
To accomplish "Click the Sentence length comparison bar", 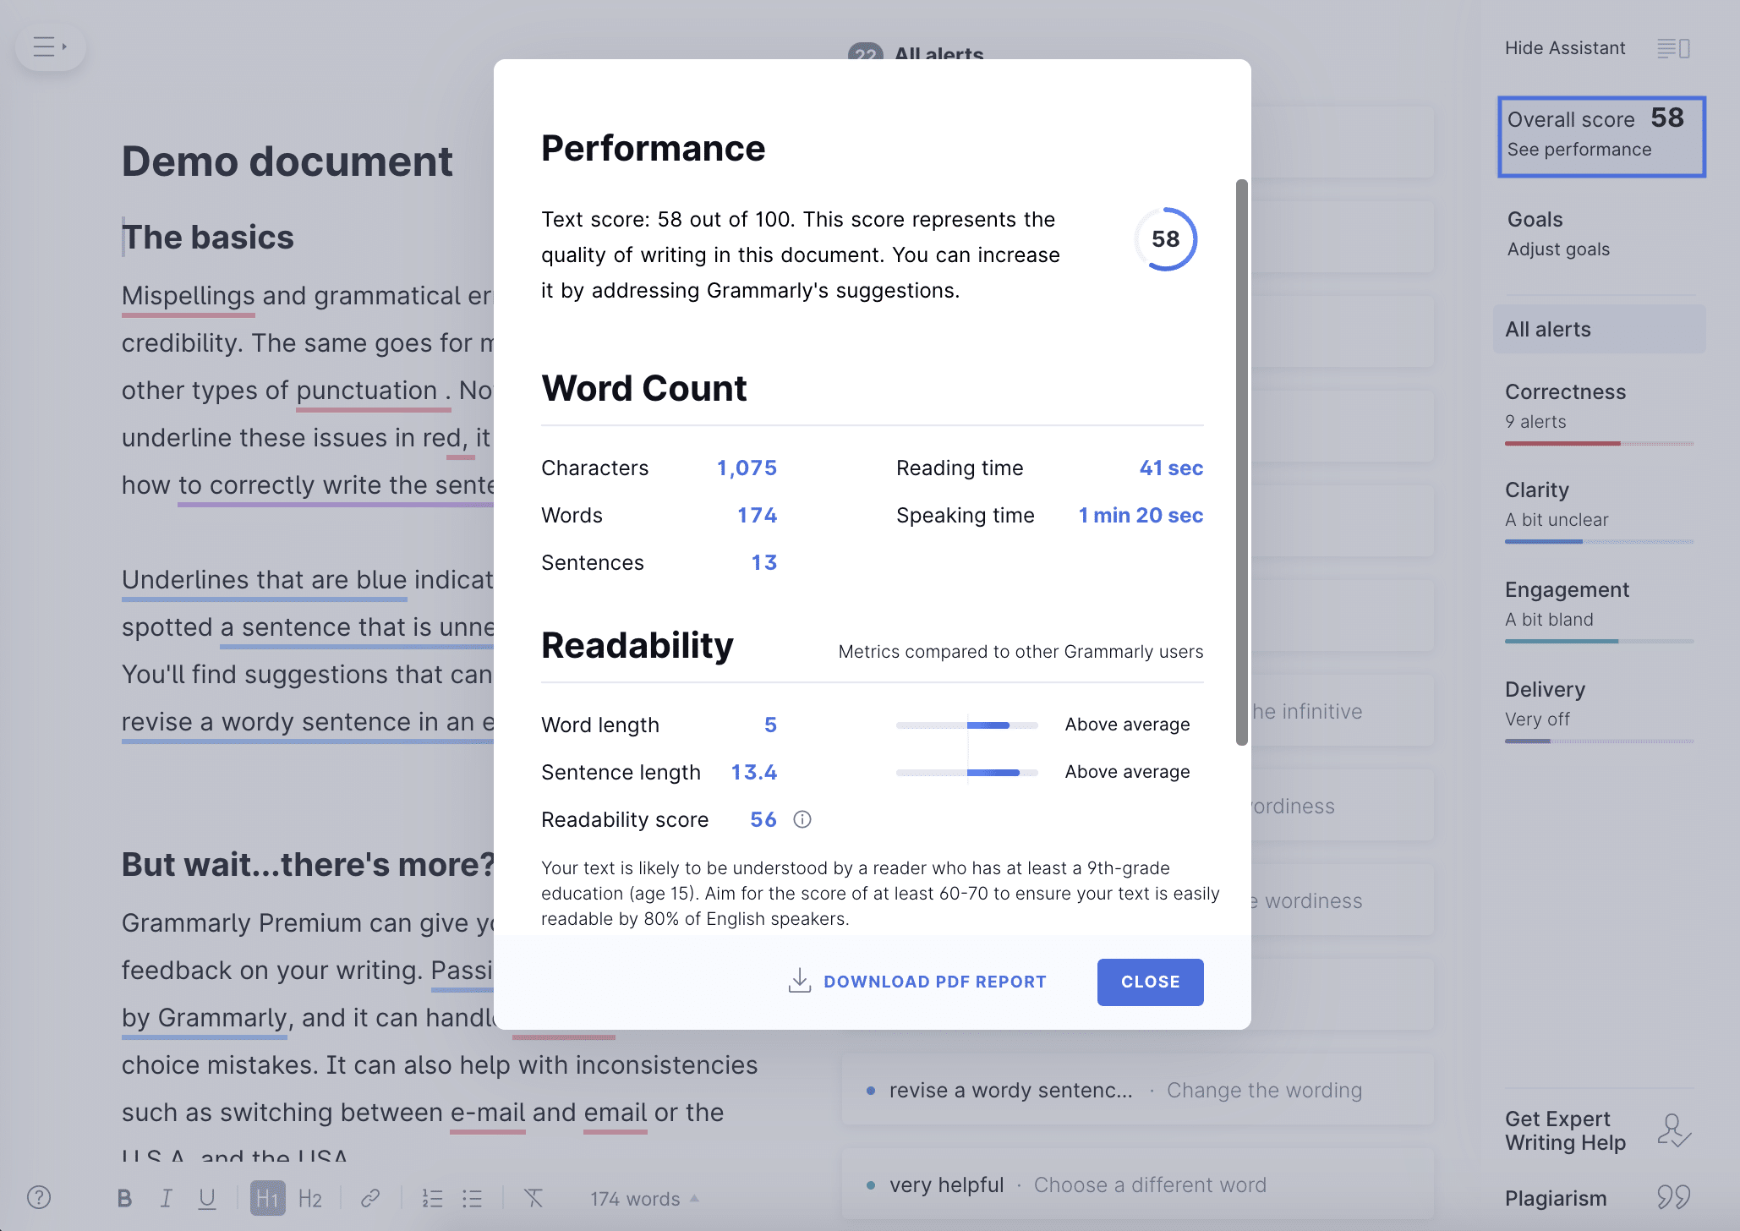I will (967, 772).
